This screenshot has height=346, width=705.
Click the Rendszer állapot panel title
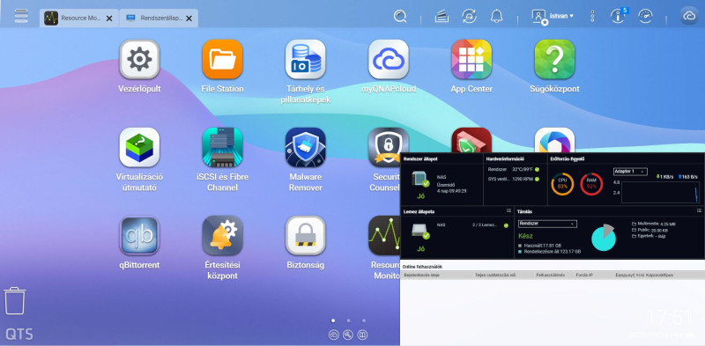pos(420,158)
